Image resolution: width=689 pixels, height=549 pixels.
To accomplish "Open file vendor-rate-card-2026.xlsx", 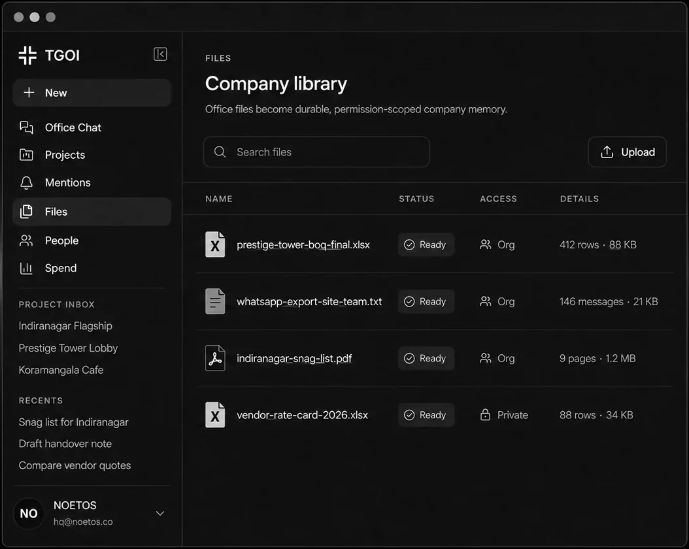I will pos(302,415).
